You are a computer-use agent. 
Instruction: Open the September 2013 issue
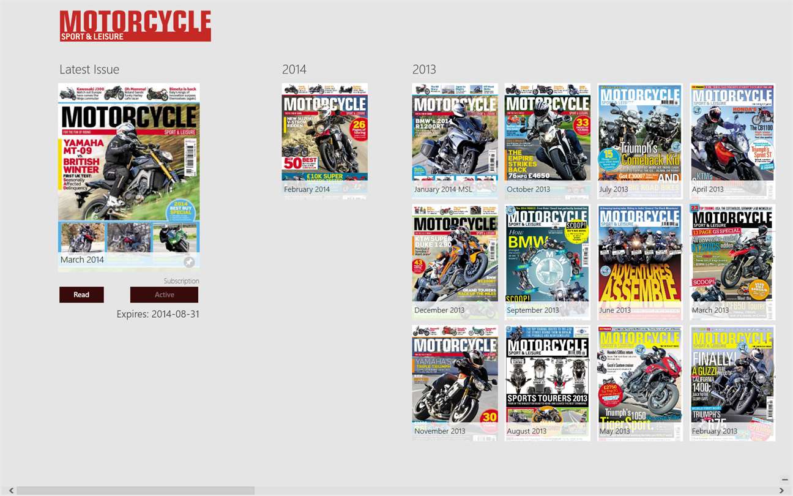click(548, 262)
